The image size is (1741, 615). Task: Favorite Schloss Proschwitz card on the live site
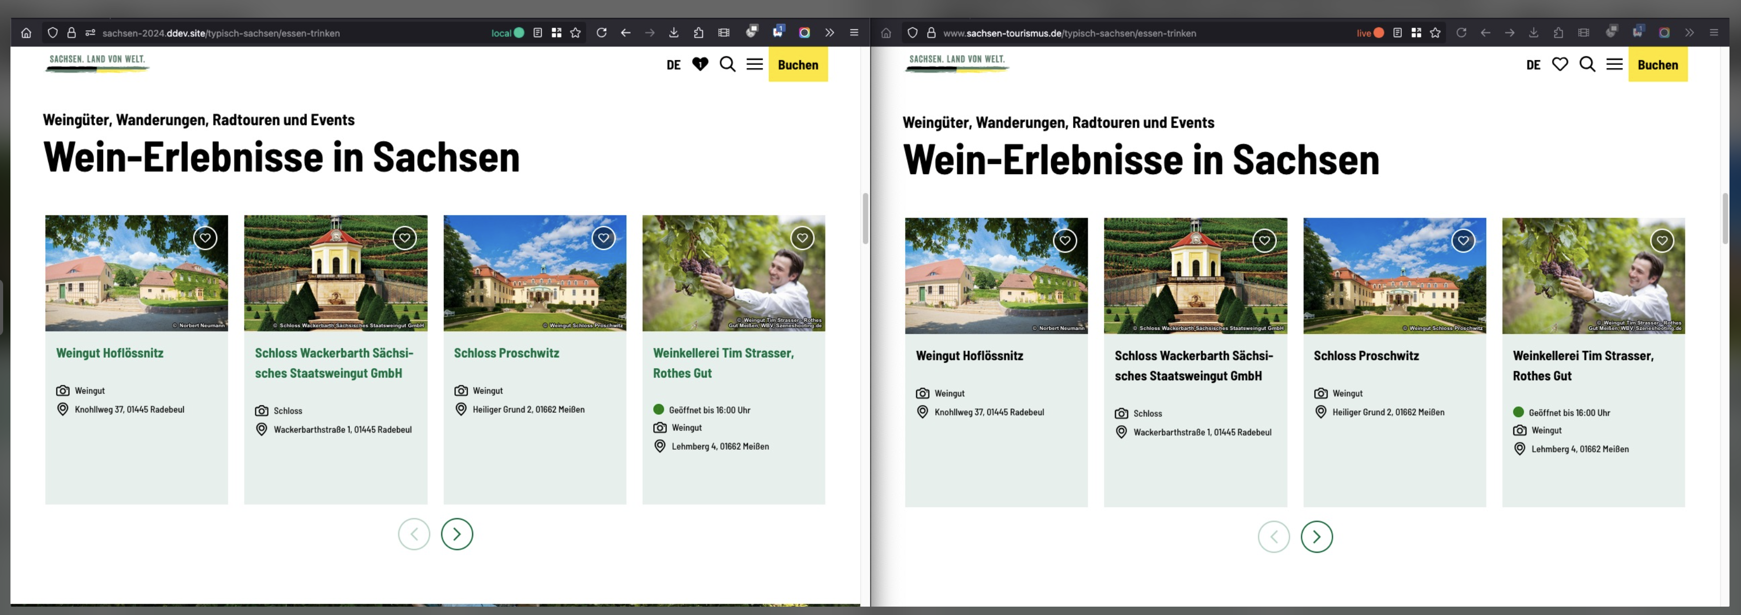pyautogui.click(x=1463, y=241)
